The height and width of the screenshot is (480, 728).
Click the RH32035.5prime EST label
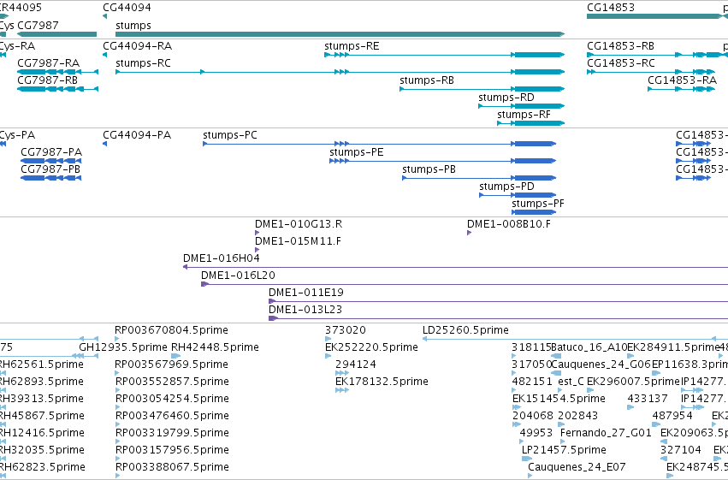41,451
